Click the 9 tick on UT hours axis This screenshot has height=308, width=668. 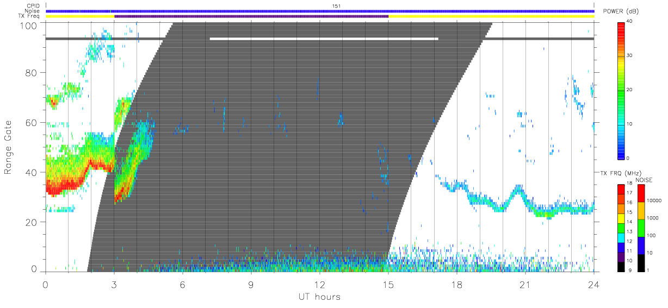click(251, 284)
